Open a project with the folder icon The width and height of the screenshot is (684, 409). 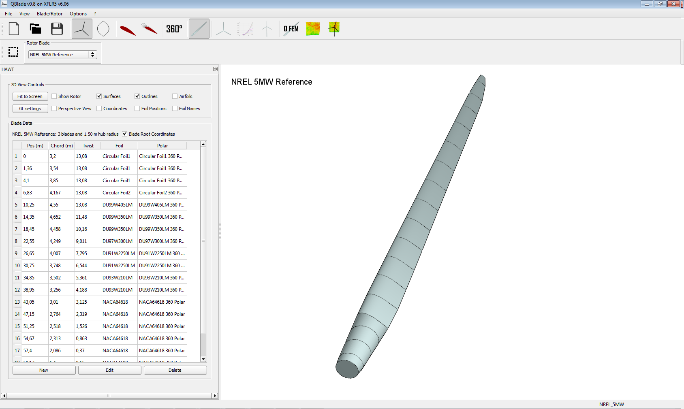(36, 29)
